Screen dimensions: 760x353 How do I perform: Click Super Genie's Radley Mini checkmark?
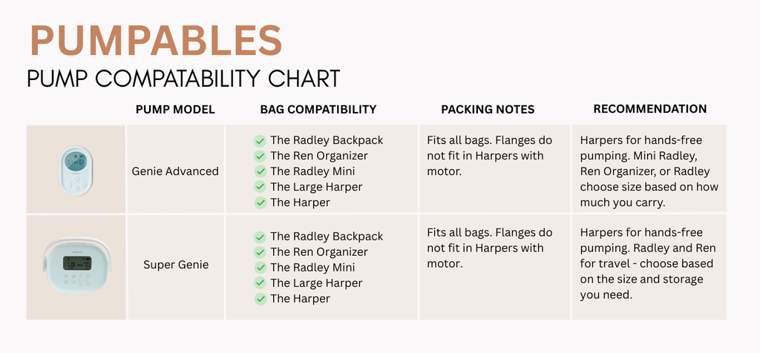261,268
